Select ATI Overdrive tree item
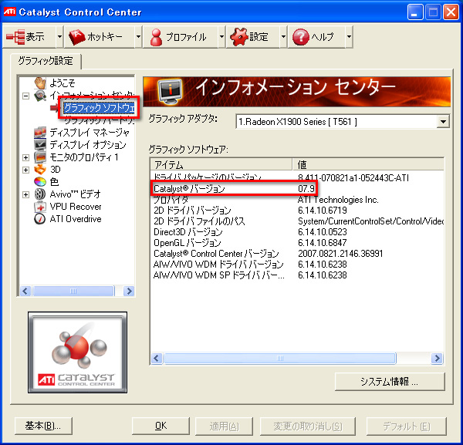 tap(76, 219)
